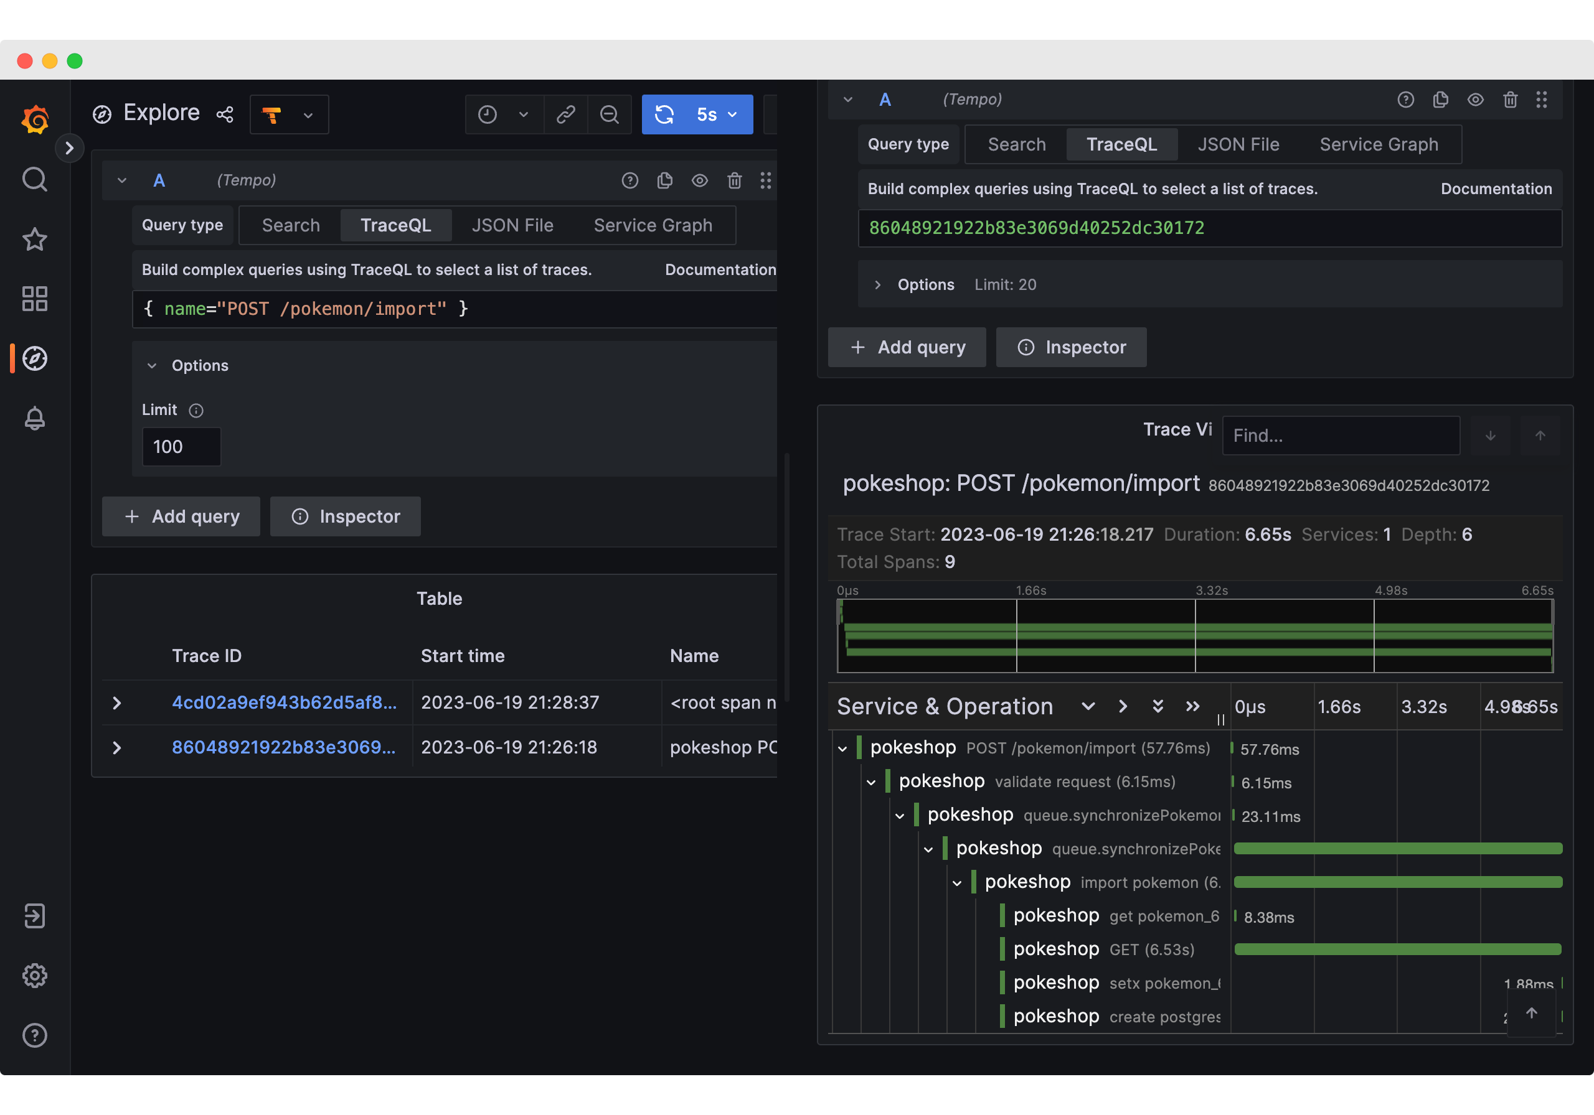The image size is (1594, 1115).
Task: Delete query A in the right pane
Action: point(1511,100)
